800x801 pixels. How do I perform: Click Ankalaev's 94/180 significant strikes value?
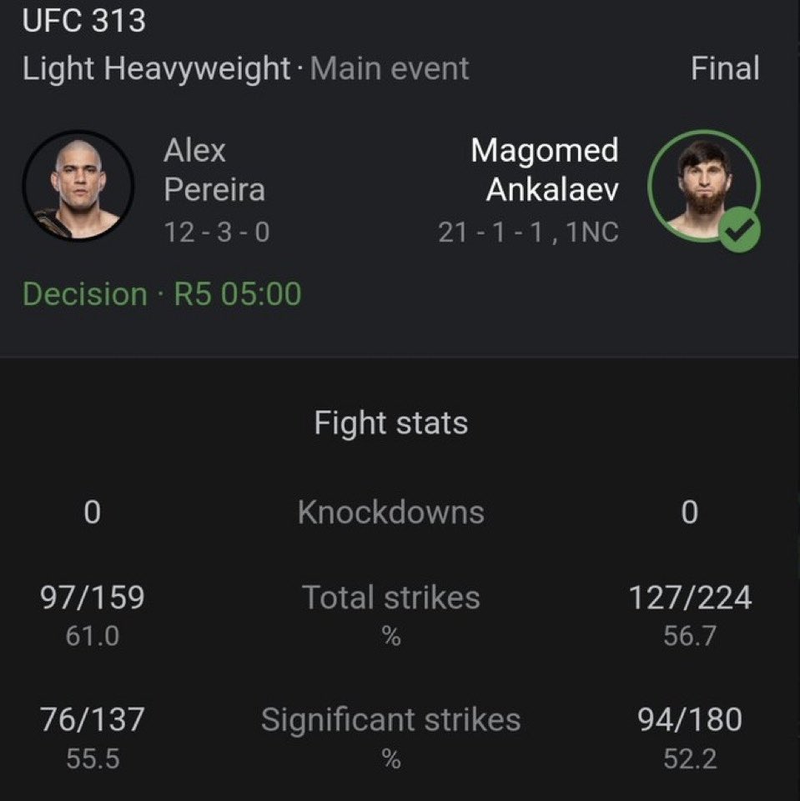point(689,719)
